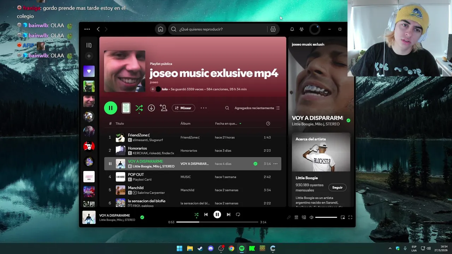
Task: Focus the ¿Qué quieres reproducir? search field
Action: click(222, 29)
